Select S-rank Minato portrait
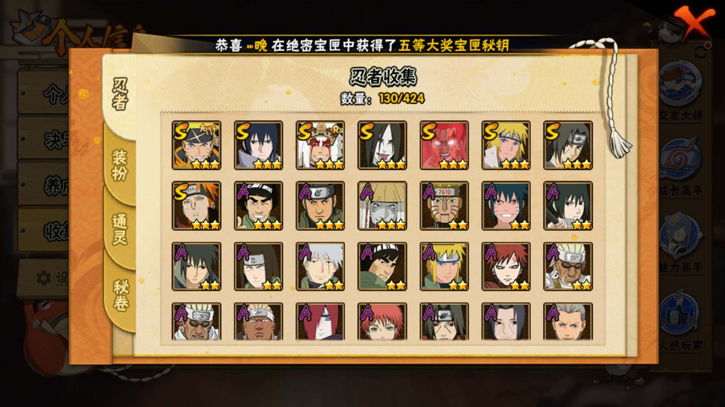This screenshot has width=725, height=407. (506, 145)
